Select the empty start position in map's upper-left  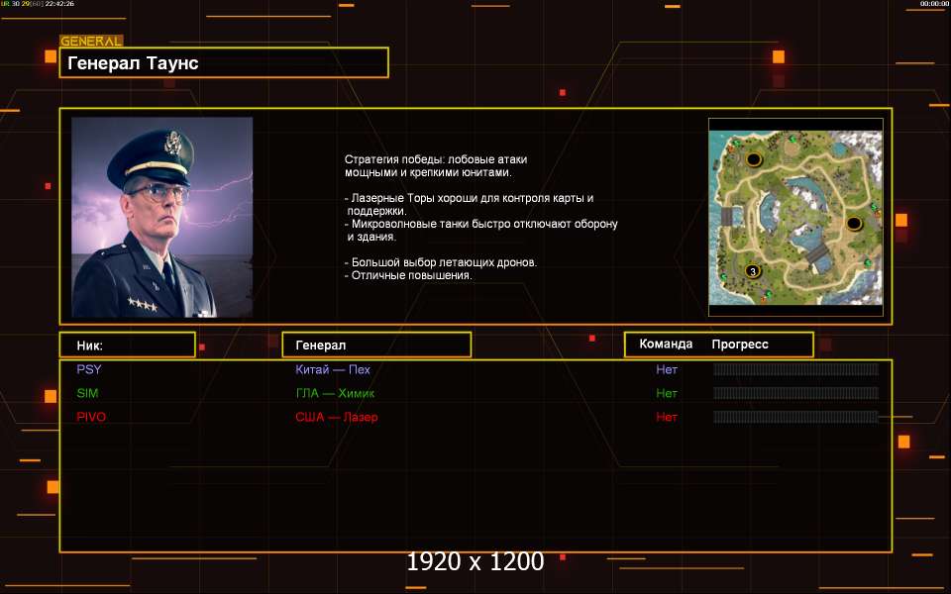click(753, 159)
